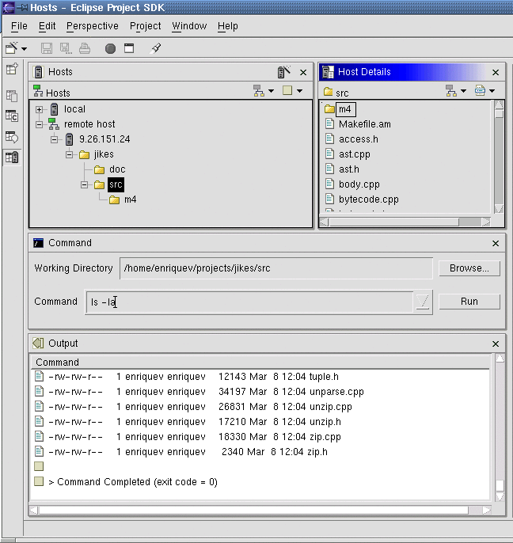
Task: Select bytecode.cpp in Host Details
Action: [x=368, y=199]
